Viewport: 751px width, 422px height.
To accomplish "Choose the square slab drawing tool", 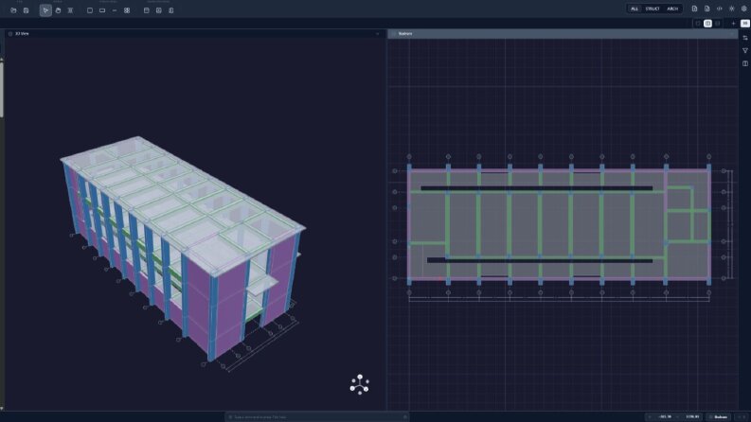I will (x=90, y=10).
